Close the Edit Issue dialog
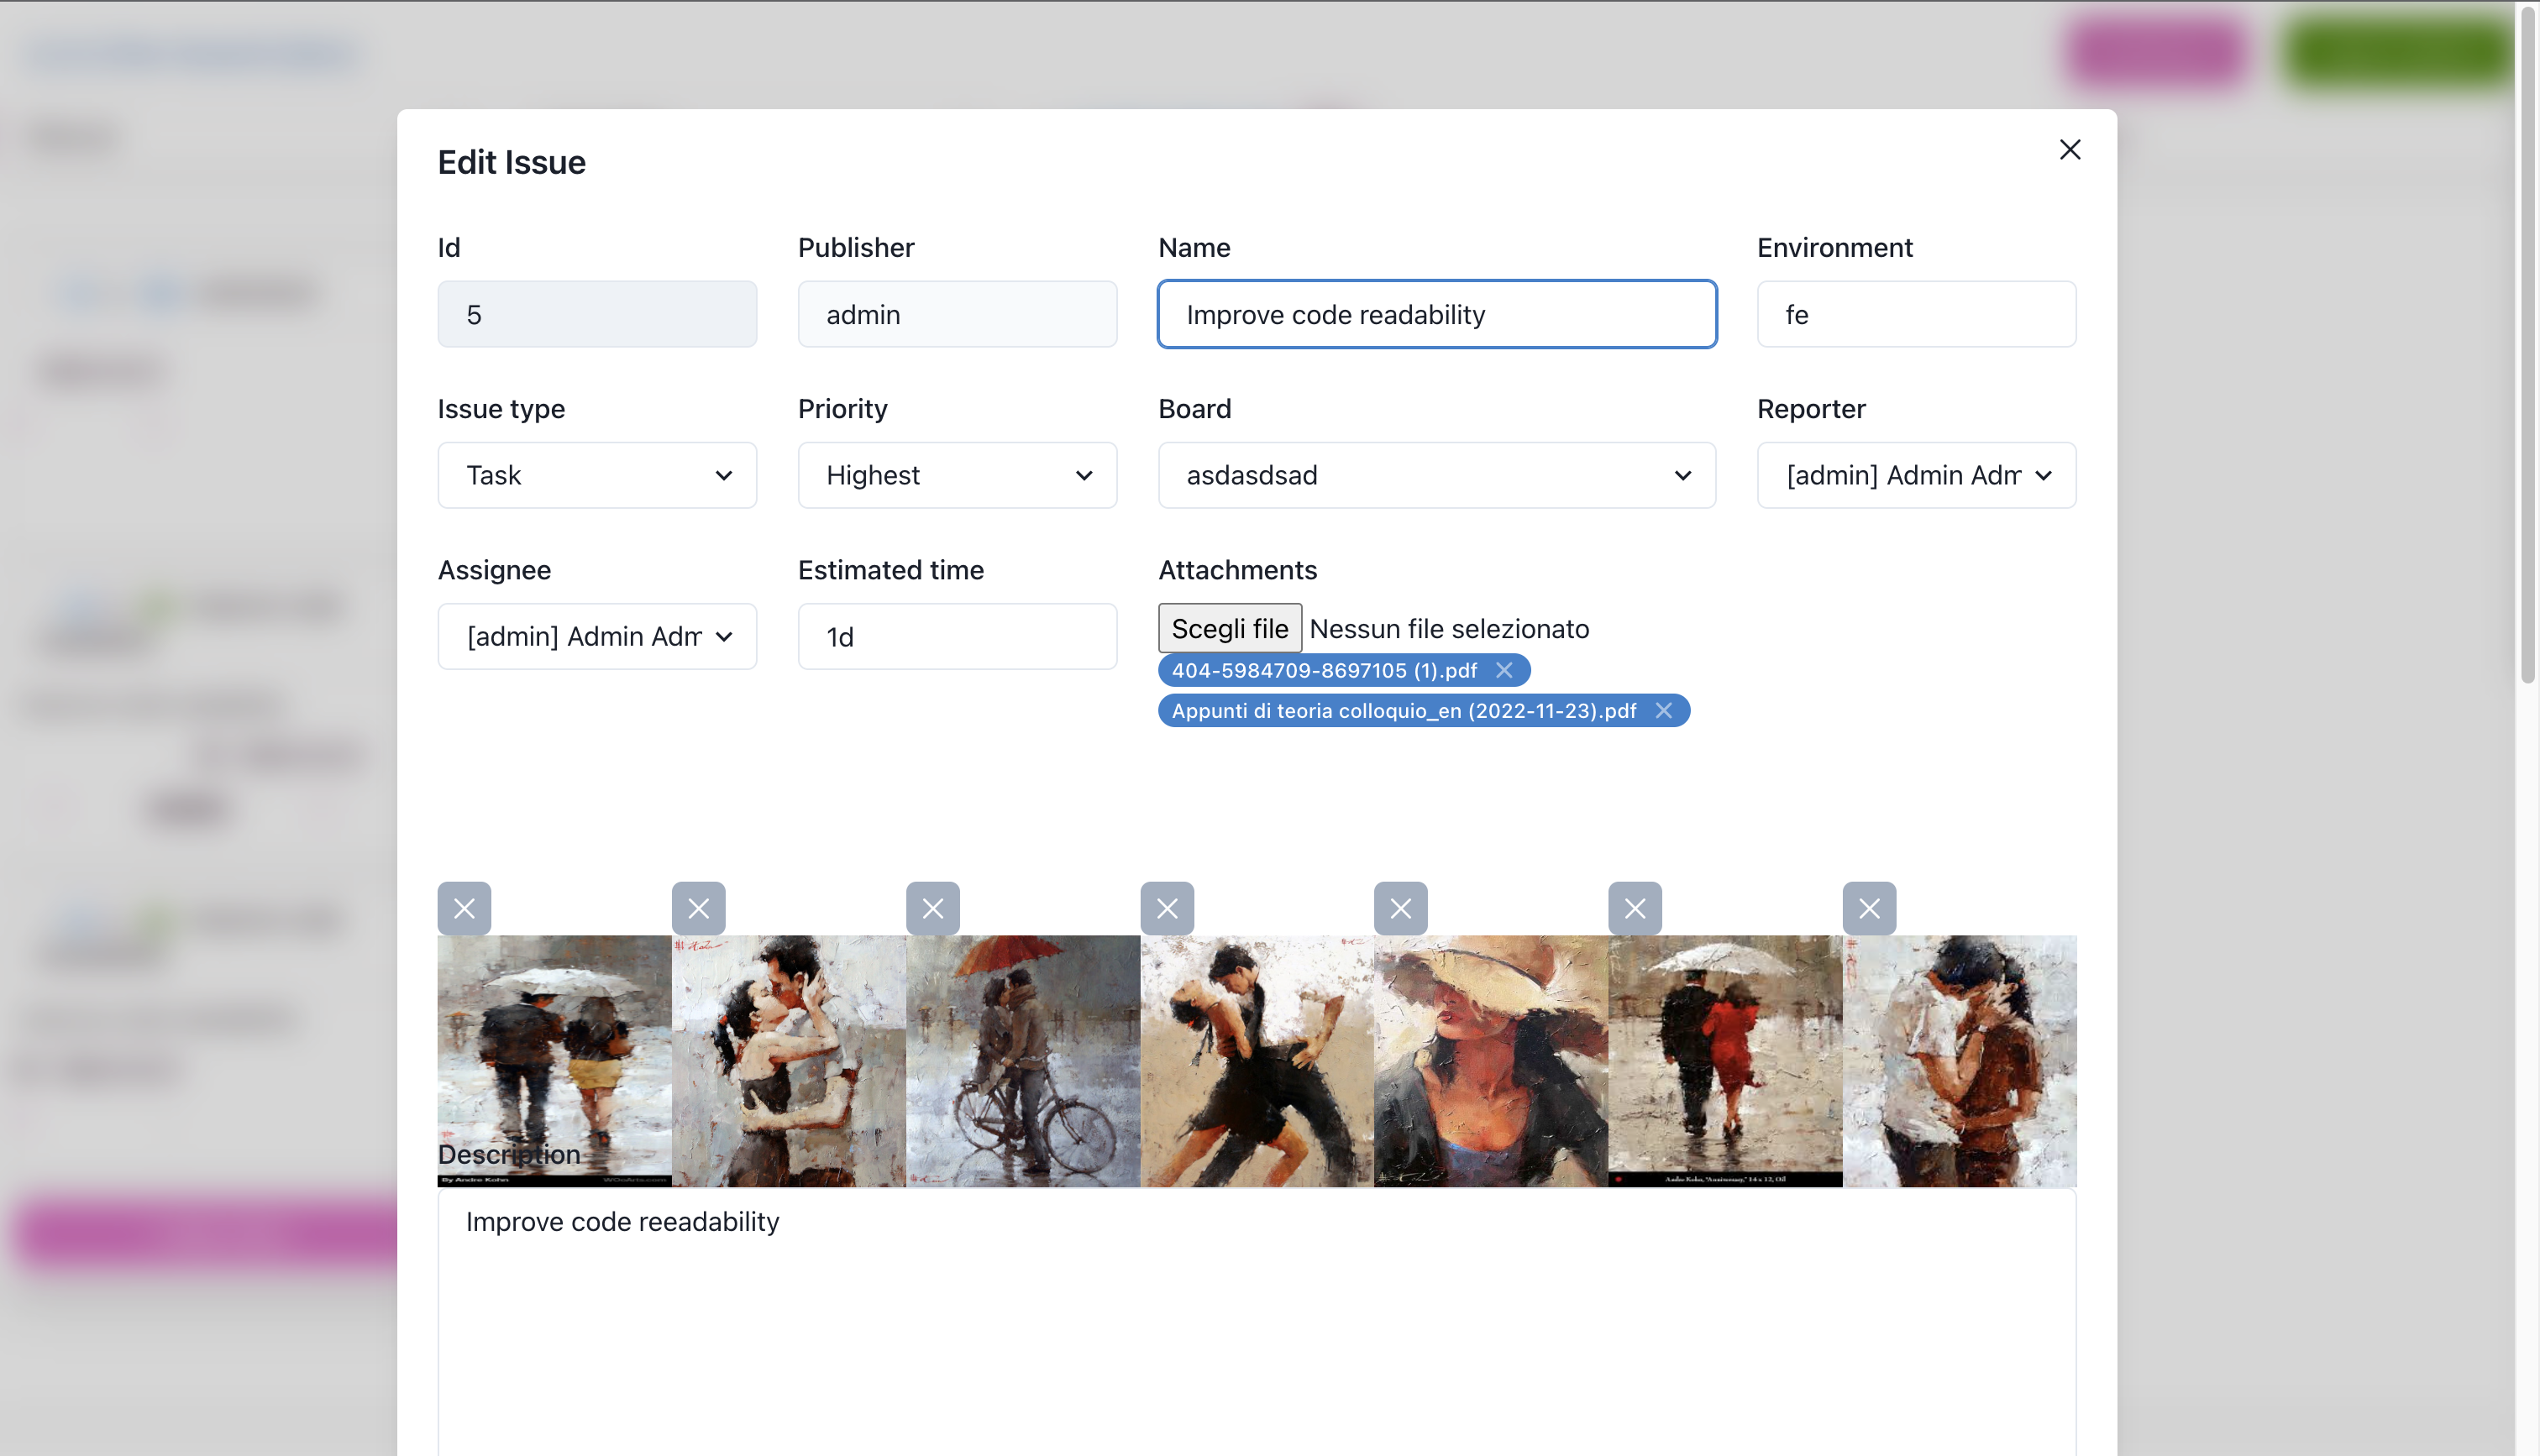This screenshot has height=1456, width=2540. [2069, 150]
